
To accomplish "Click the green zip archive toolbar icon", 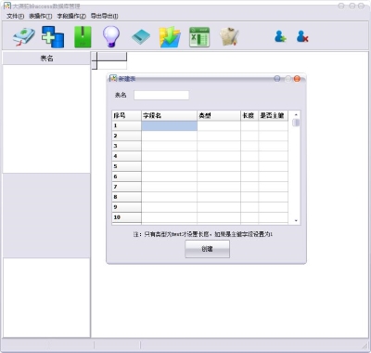I will (83, 37).
